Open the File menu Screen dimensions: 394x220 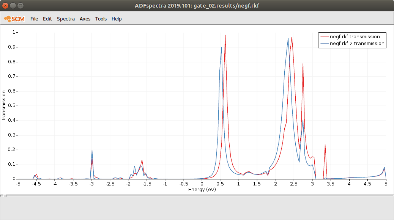click(x=34, y=19)
